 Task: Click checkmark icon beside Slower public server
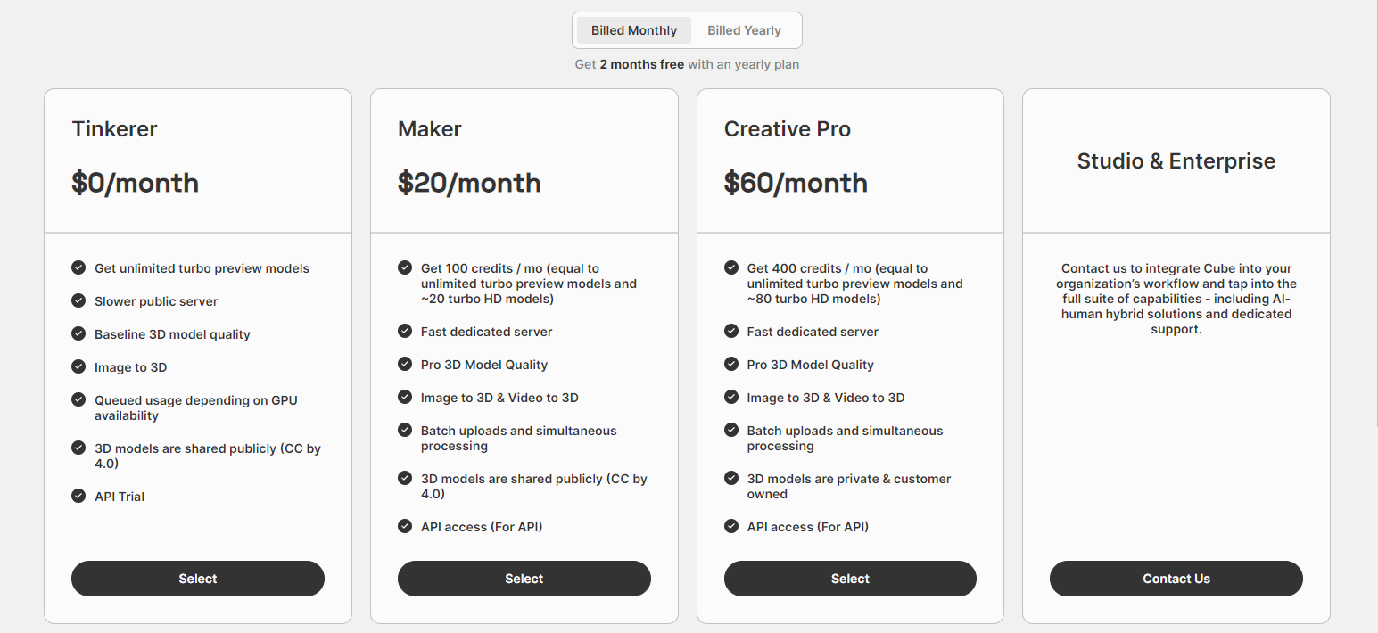[x=78, y=300]
